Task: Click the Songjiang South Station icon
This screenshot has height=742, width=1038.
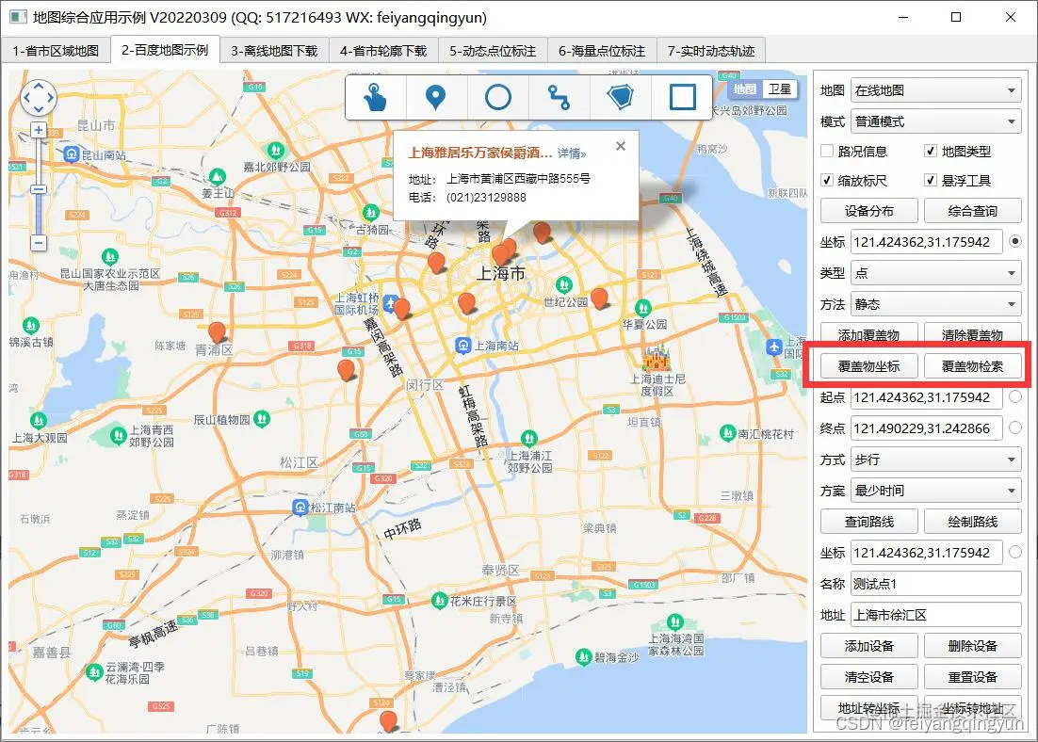Action: click(300, 507)
